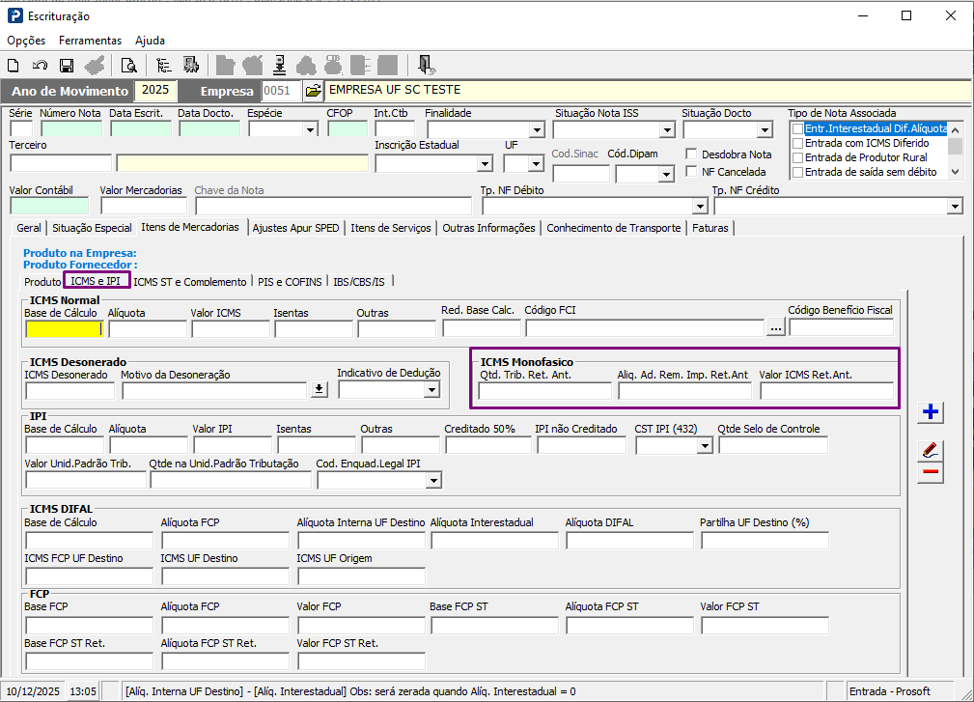Open the Indicativo de Dedução dropdown
The height and width of the screenshot is (702, 974).
tap(431, 389)
